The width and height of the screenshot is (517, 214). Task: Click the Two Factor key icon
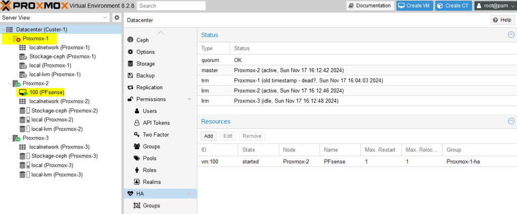click(137, 135)
